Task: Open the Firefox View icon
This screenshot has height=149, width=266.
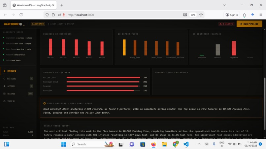Action: click(5, 5)
